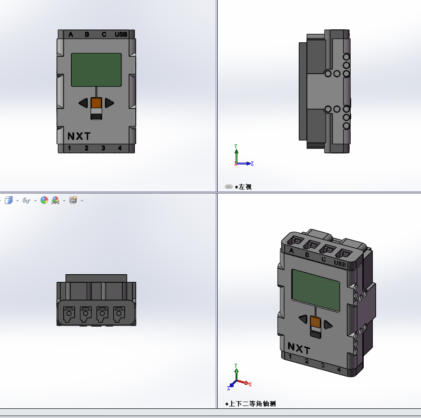Image resolution: width=421 pixels, height=418 pixels.
Task: Select the green LCD screen in front view
Action: [x=96, y=70]
